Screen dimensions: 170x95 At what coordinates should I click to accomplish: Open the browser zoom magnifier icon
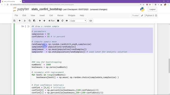click(x=141, y=5)
